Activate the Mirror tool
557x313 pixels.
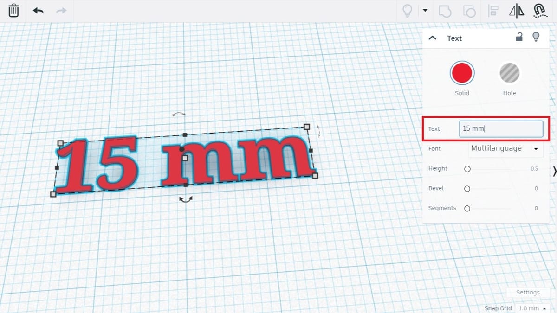(517, 11)
